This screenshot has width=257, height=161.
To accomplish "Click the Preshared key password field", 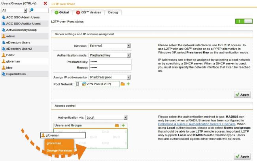I will pyautogui.click(x=110, y=62).
